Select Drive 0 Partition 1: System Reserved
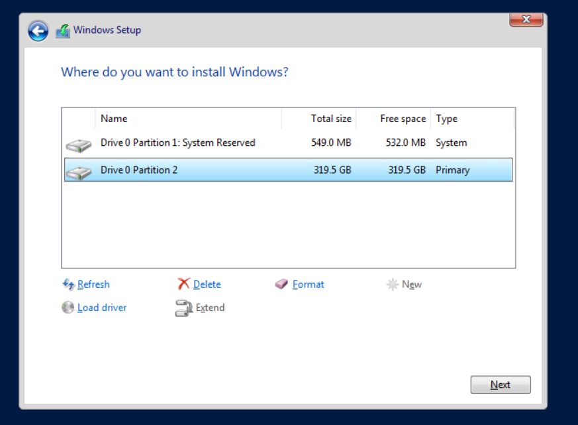This screenshot has height=425, width=578. coord(177,143)
